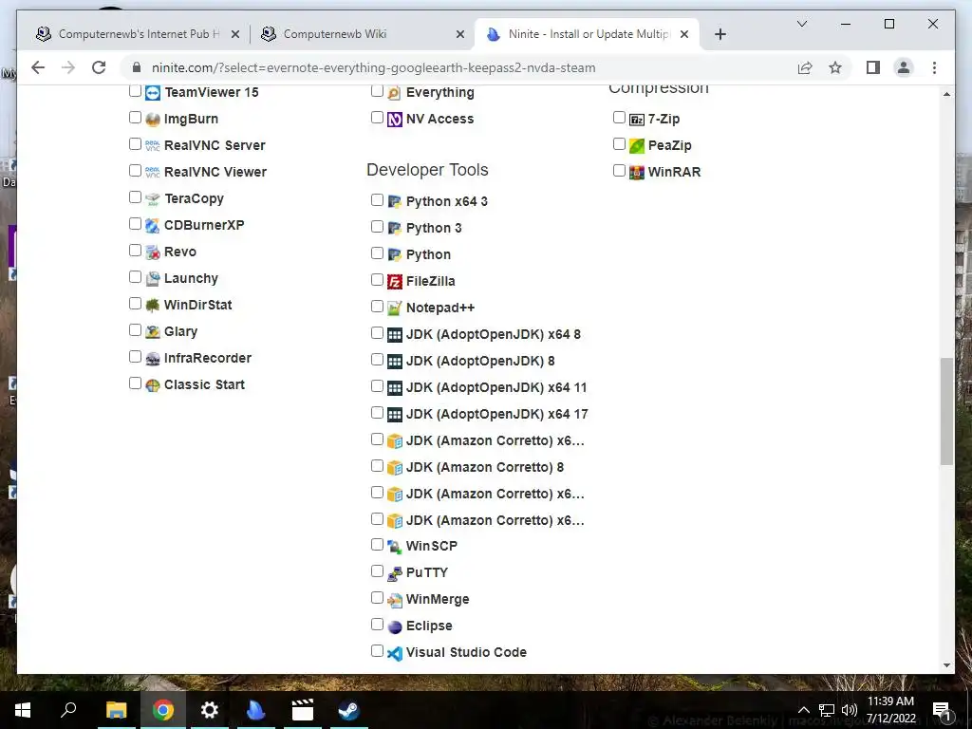972x729 pixels.
Task: Open File Explorer from the taskbar
Action: 116,710
